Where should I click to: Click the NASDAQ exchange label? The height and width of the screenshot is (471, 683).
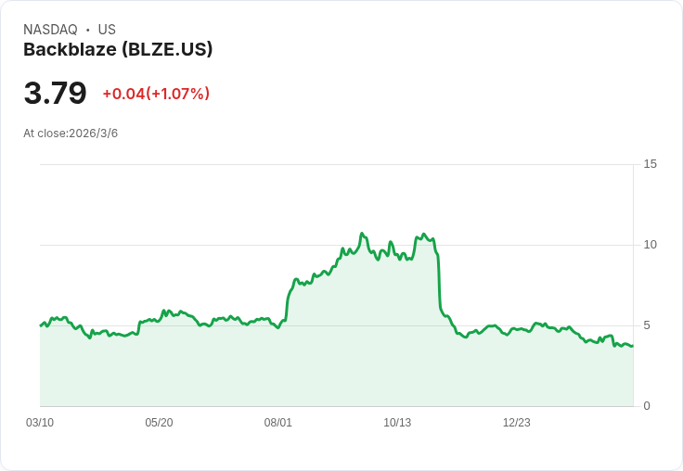tap(50, 30)
